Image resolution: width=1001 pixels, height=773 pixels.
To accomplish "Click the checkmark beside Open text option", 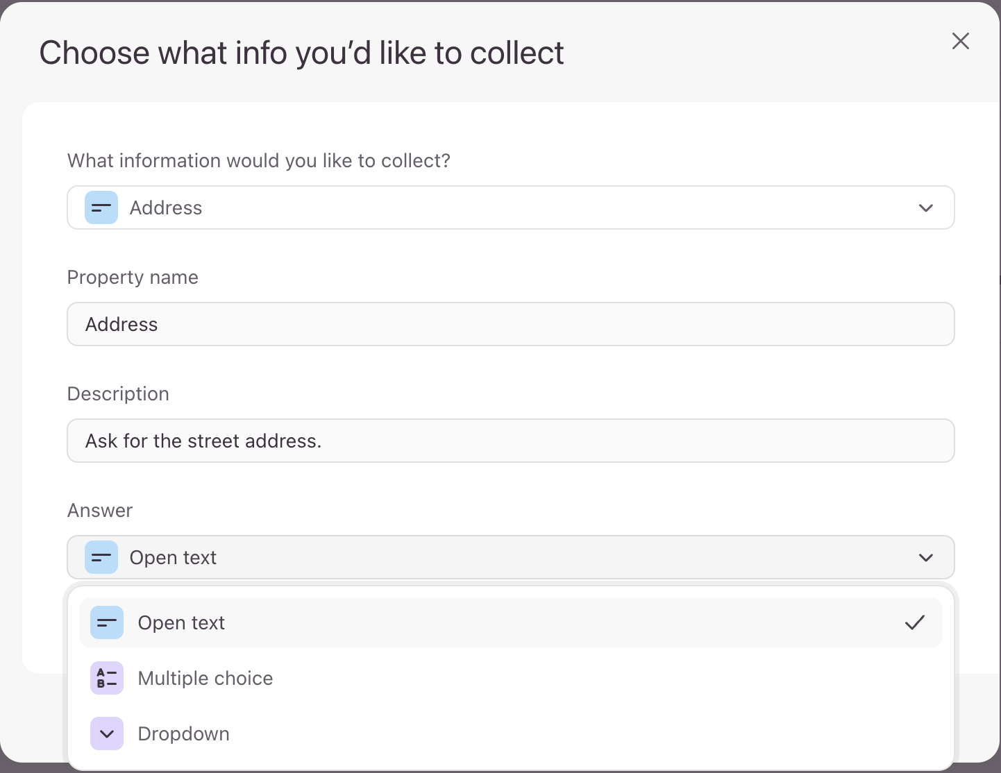I will click(915, 623).
